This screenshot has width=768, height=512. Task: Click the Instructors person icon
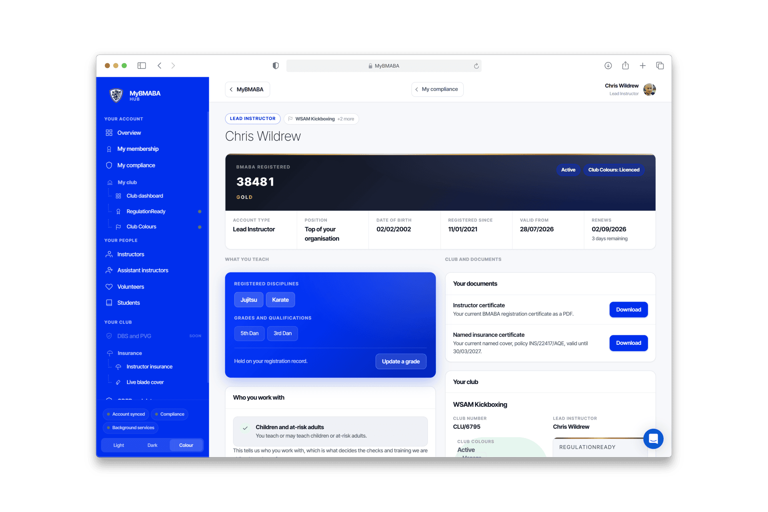(x=109, y=254)
